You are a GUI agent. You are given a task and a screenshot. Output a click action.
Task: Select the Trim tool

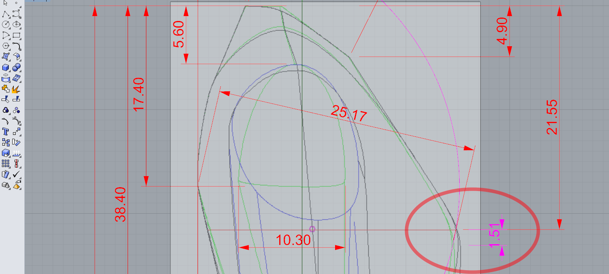tap(6, 99)
